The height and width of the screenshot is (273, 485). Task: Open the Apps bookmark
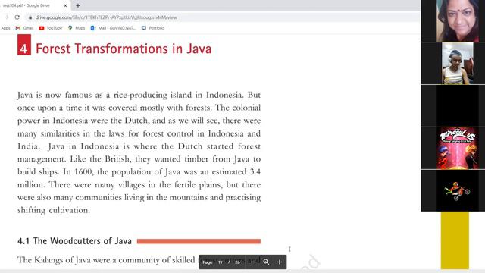(x=5, y=28)
